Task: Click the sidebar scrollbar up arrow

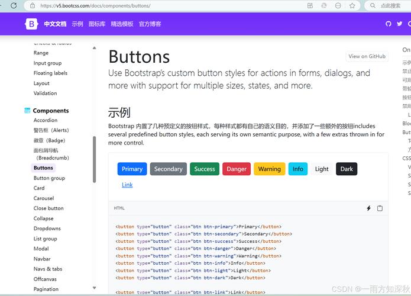Action: pos(95,48)
